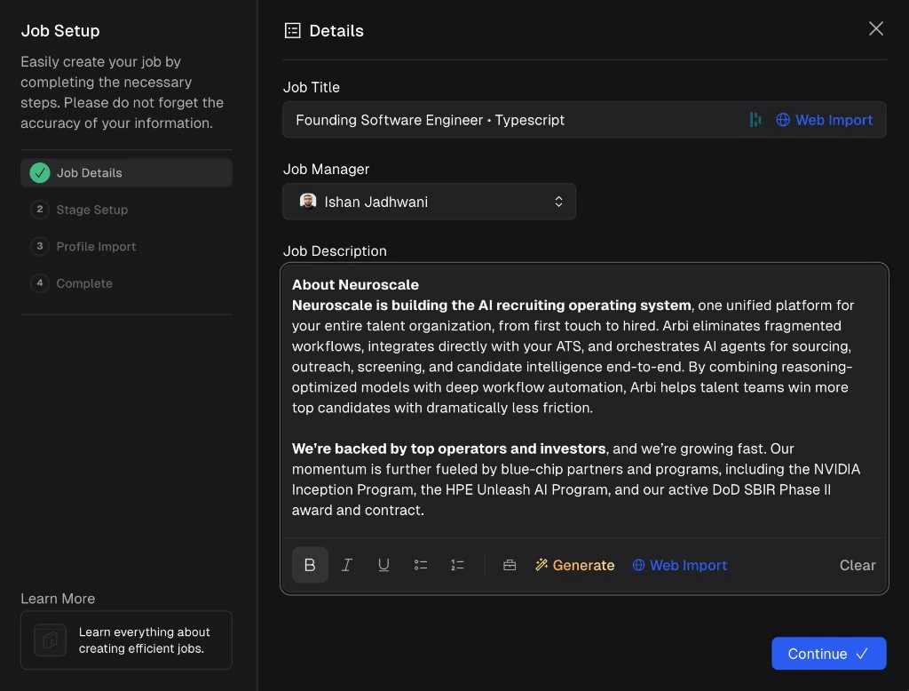This screenshot has width=909, height=691.
Task: Click the 'About Neuroscale' heading text
Action: [355, 285]
